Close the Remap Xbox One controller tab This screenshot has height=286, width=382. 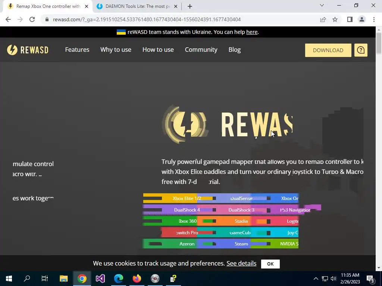pos(87,6)
